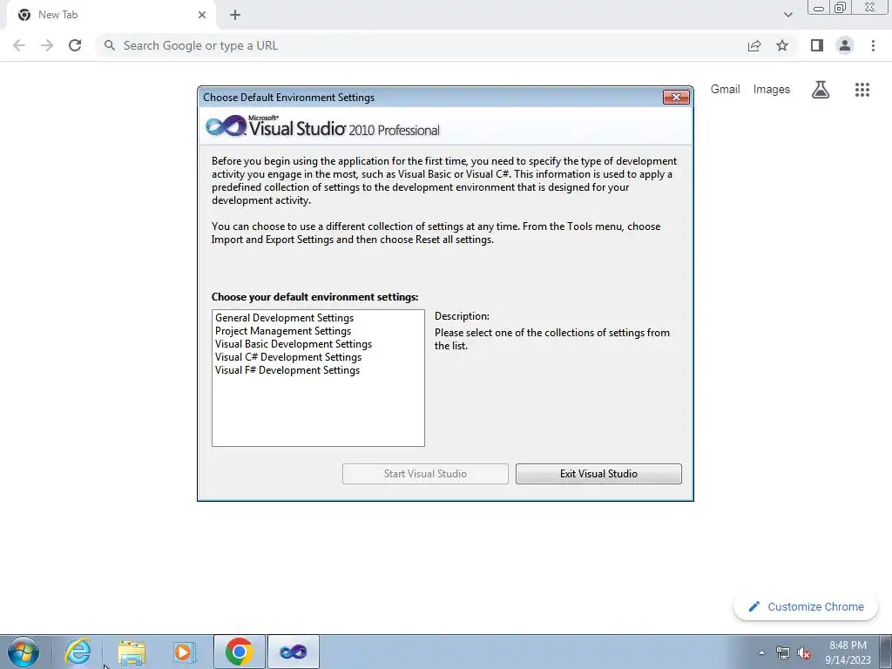This screenshot has height=669, width=892.
Task: Minimize the Chrome window
Action: 819,8
